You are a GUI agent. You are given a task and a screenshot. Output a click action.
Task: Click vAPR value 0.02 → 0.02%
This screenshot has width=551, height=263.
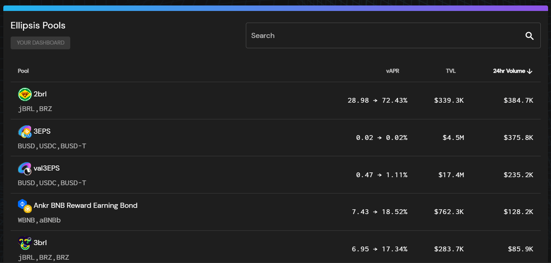click(x=382, y=138)
